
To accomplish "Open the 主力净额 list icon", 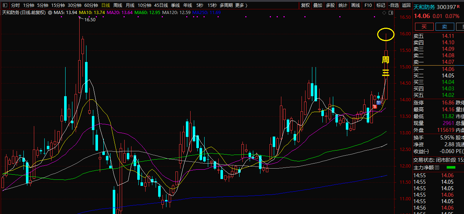I will pos(437,168).
